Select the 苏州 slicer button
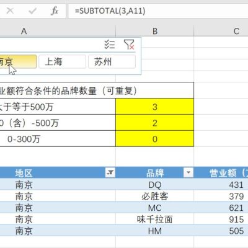 click(x=112, y=61)
